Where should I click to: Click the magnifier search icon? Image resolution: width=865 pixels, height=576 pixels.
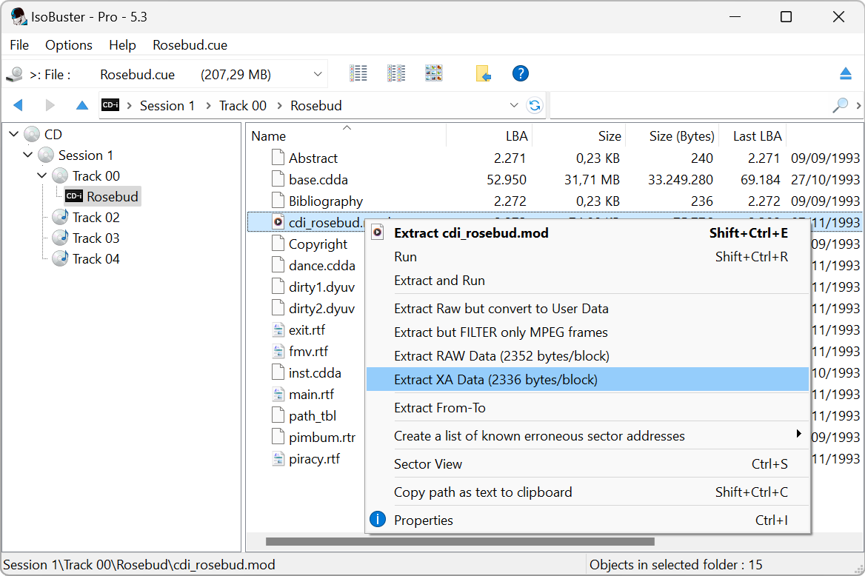click(840, 105)
